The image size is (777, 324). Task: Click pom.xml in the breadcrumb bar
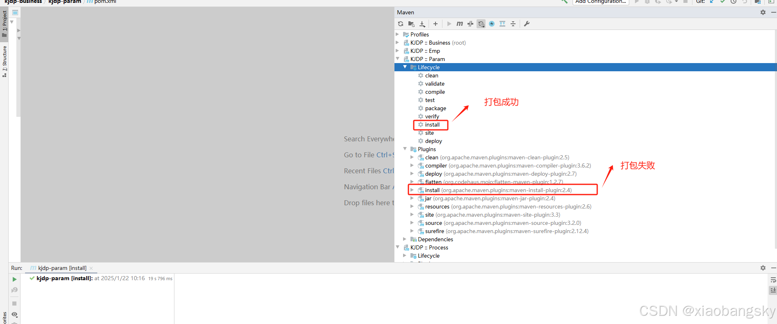105,2
